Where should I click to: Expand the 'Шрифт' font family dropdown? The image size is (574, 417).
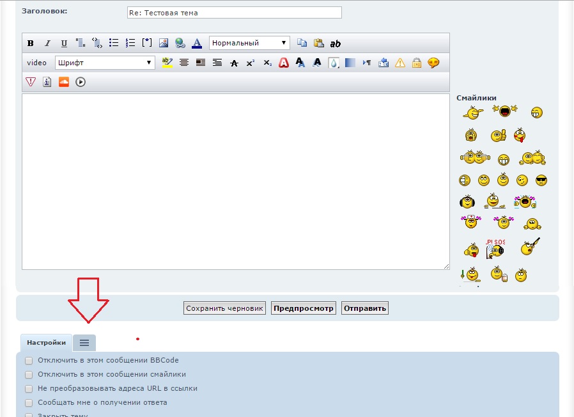(105, 63)
